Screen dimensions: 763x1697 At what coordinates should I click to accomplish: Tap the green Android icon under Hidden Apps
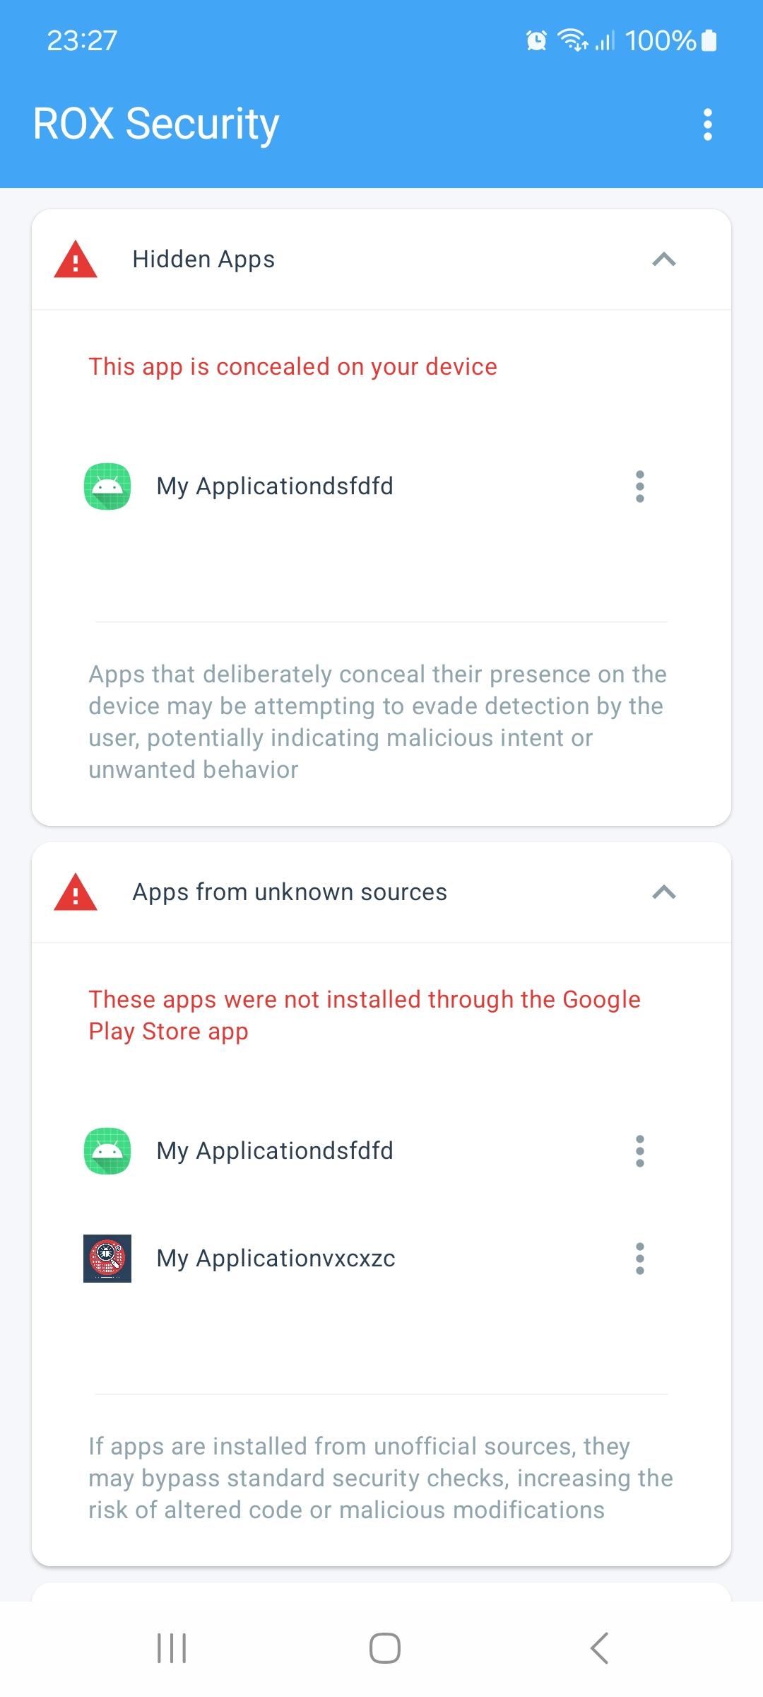[x=107, y=486]
